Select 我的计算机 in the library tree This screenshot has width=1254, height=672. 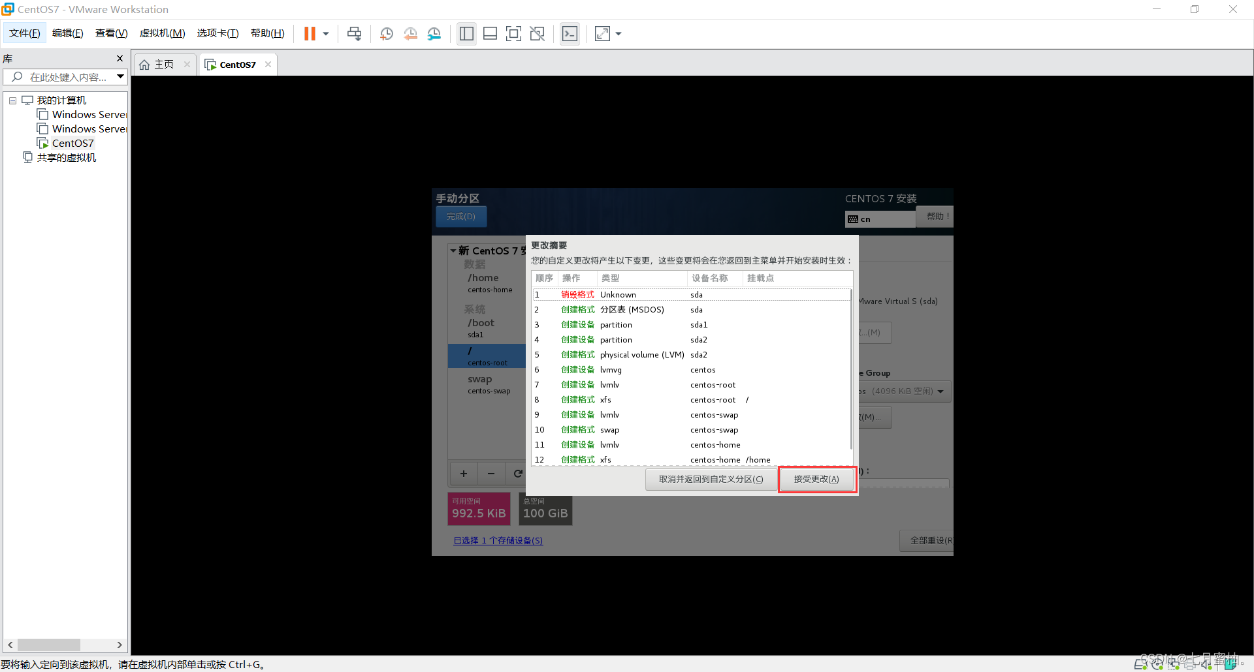61,100
